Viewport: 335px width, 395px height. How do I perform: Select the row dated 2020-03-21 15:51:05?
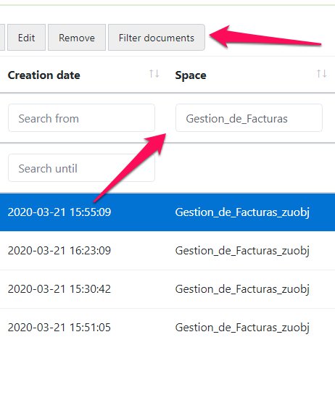[x=167, y=328]
